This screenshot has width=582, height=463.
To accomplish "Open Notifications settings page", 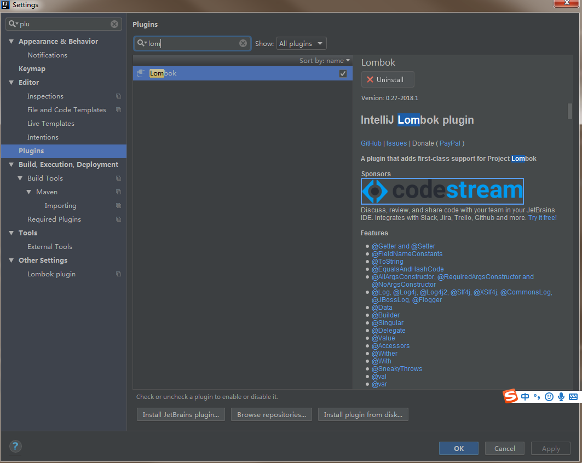I will 47,55.
